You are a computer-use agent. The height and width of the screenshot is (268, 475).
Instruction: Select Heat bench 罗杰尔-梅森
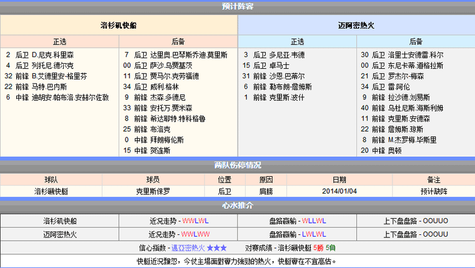point(392,76)
